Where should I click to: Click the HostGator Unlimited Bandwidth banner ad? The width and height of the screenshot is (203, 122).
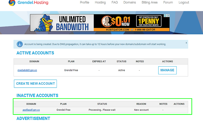click(x=100, y=23)
